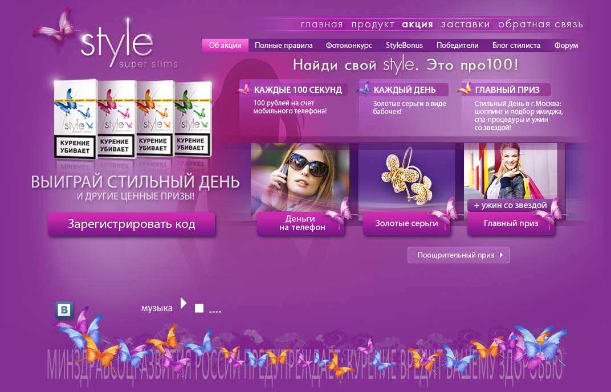
Task: Open the StyleBonus tab
Action: click(405, 45)
